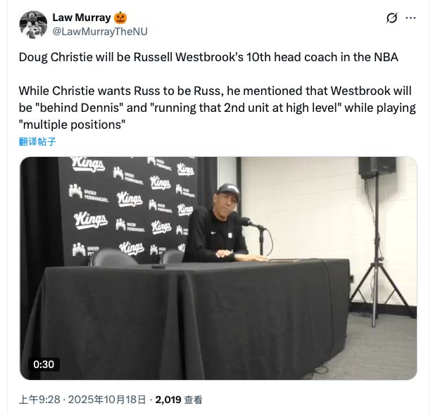Open the three-dot more options menu

[410, 18]
